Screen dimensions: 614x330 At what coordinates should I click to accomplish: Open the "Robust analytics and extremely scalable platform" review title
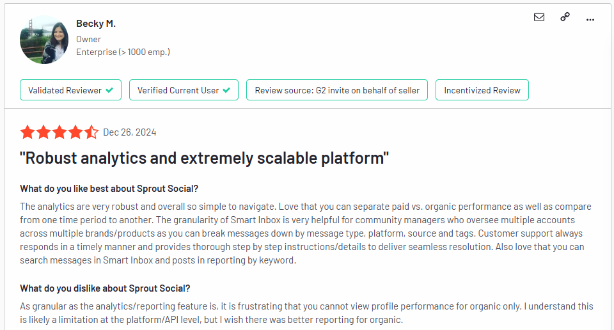[x=205, y=158]
